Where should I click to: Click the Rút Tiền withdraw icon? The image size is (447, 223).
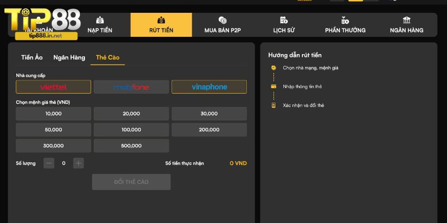pos(161,20)
